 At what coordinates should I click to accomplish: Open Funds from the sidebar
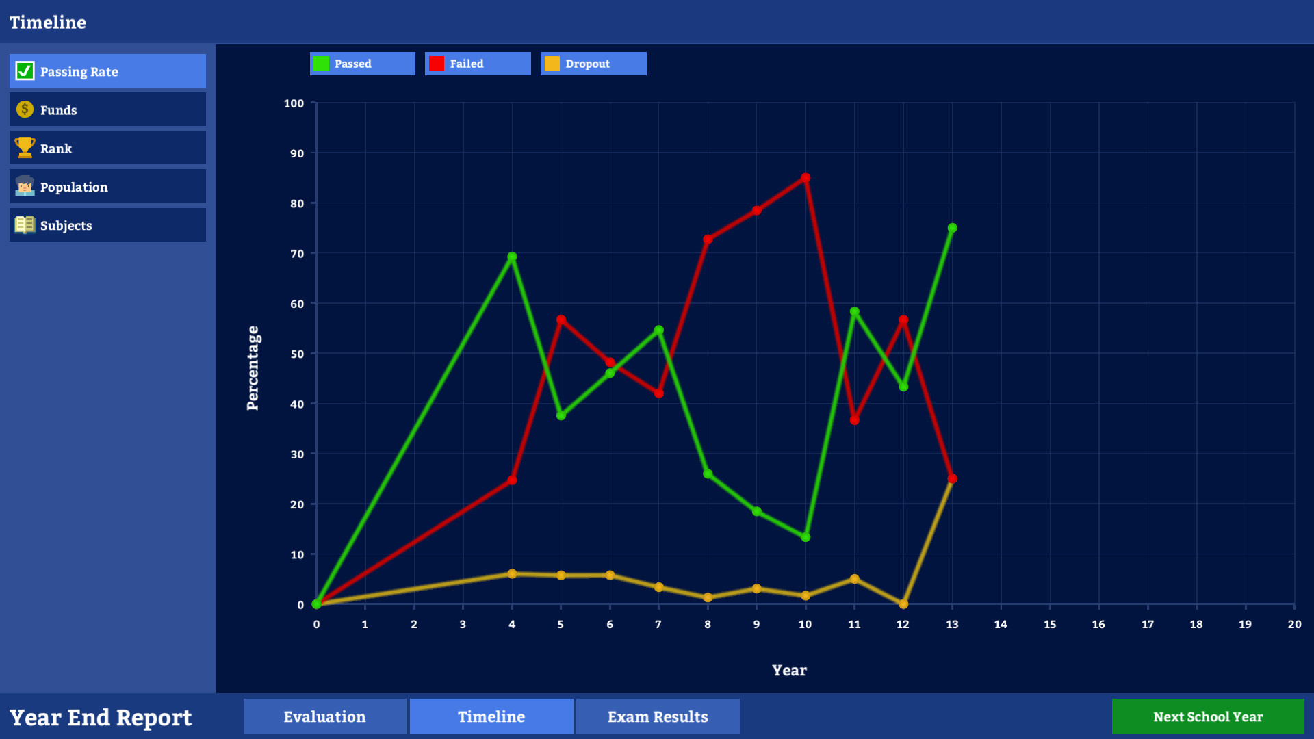coord(107,109)
